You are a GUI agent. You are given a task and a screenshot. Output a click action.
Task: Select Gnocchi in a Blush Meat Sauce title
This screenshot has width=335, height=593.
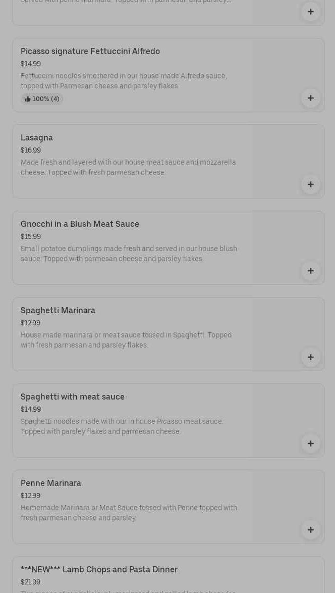click(80, 224)
